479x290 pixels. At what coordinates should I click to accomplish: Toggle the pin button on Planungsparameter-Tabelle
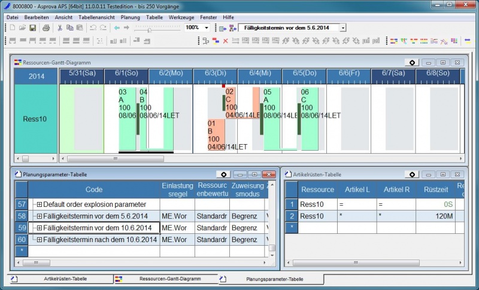point(223,174)
